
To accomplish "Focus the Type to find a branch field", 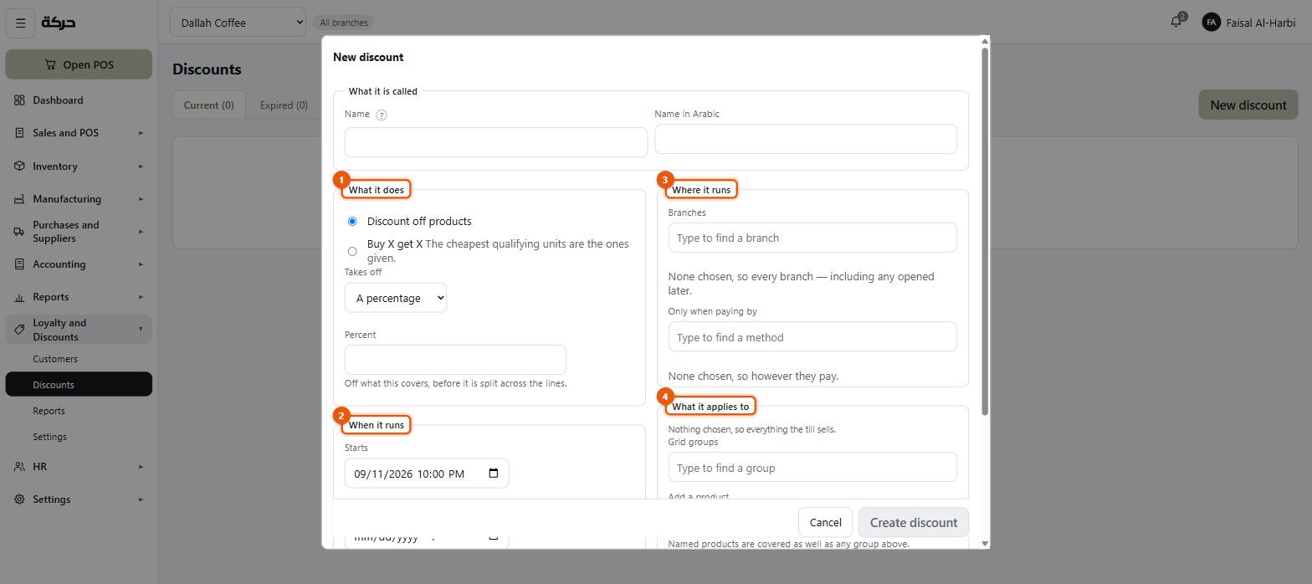I will 812,238.
